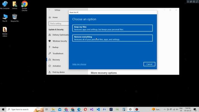Image resolution: width=199 pixels, height=112 pixels.
Task: Select Google Chrome desktop shortcut
Action: tap(24, 6)
